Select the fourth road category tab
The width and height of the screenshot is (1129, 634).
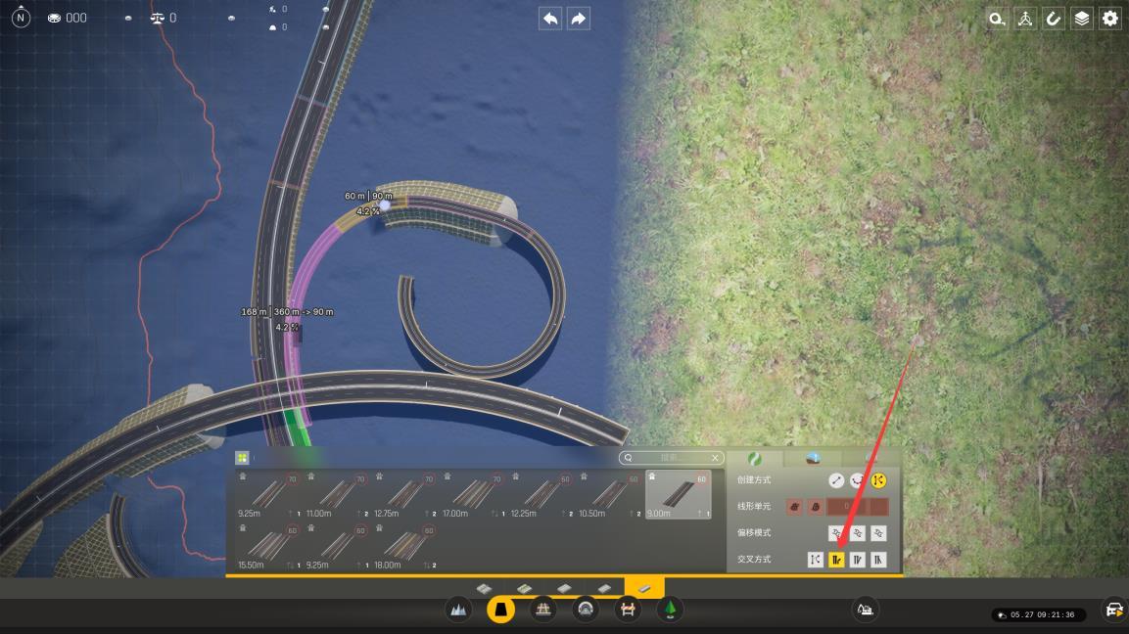[x=604, y=589]
